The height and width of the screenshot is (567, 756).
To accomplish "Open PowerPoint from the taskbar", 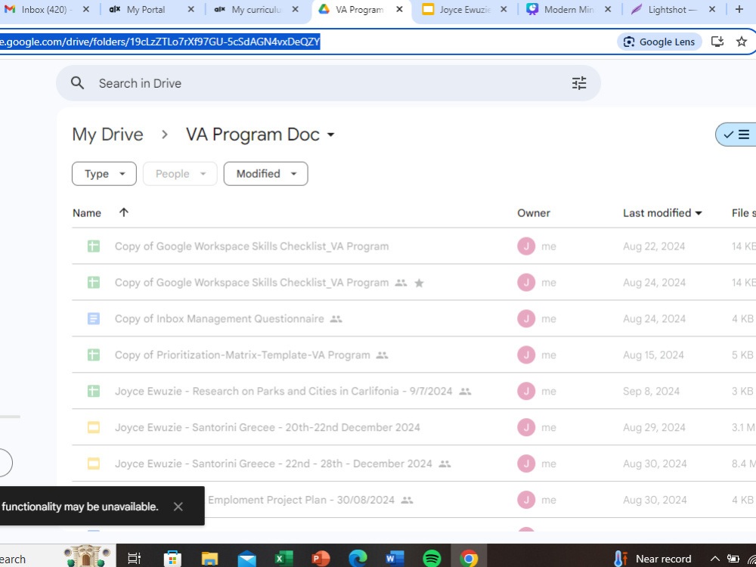I will (x=321, y=559).
